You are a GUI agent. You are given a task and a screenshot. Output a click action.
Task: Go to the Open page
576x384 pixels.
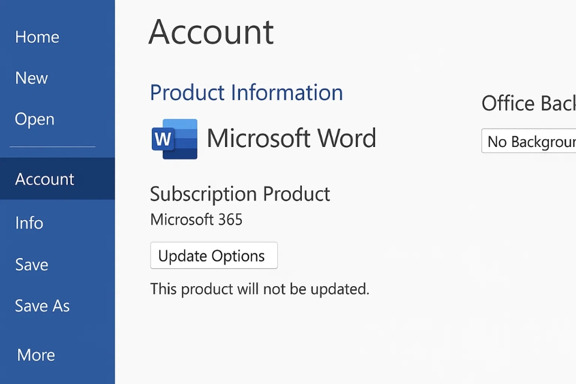click(35, 119)
